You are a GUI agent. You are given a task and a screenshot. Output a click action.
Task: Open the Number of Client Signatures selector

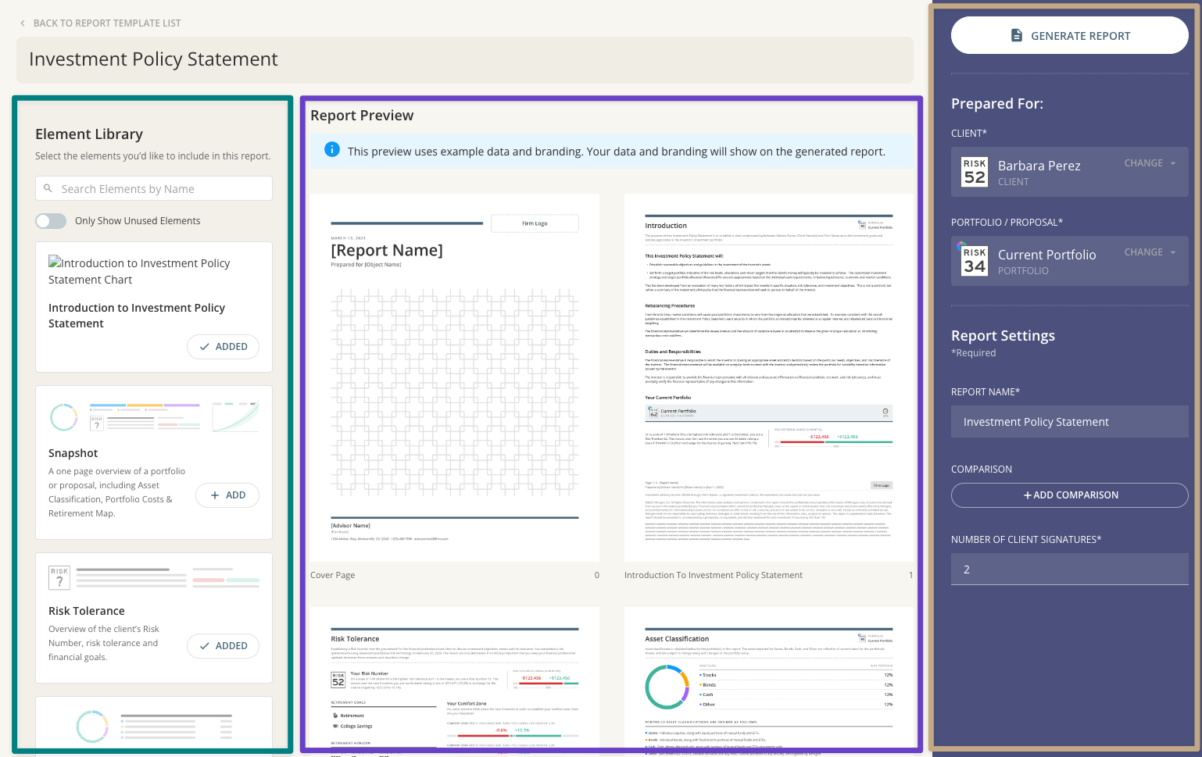click(x=1069, y=569)
